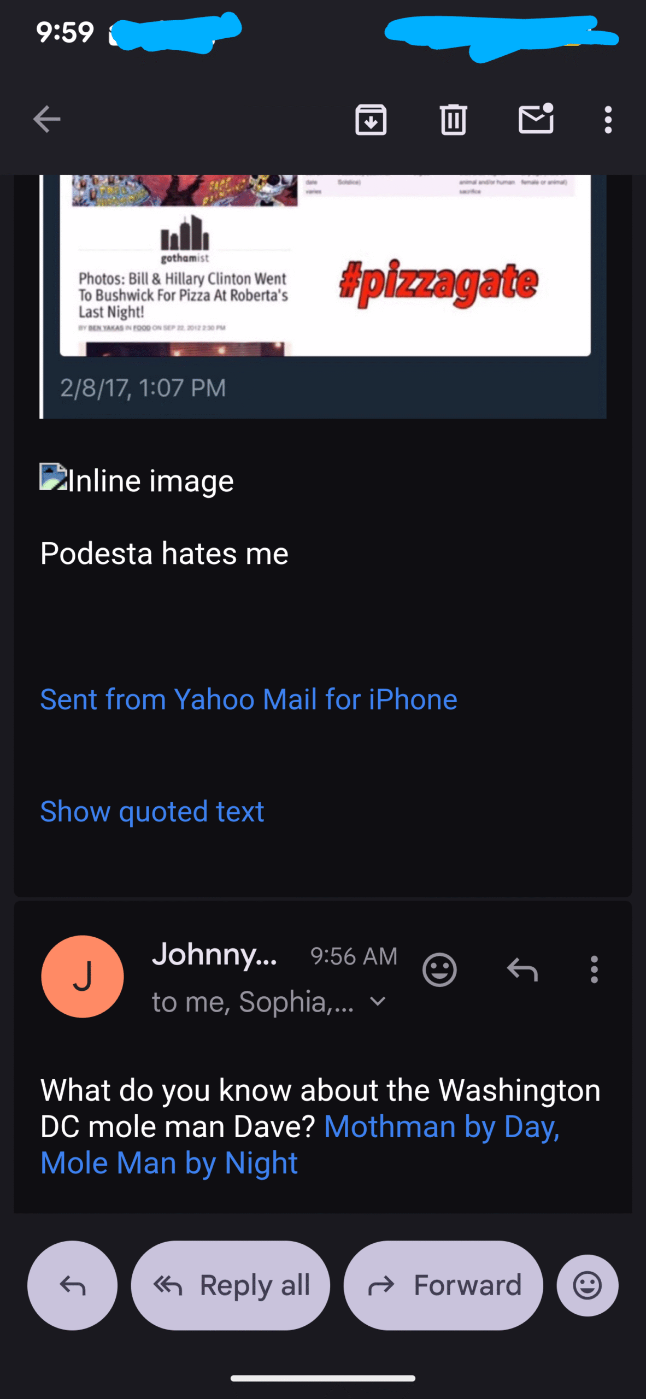
Task: Tap the back arrow to leave email
Action: click(x=46, y=119)
